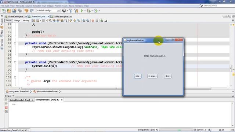235x132 pixels.
Task: Open the browser globe dropdown arrow
Action: point(67,11)
